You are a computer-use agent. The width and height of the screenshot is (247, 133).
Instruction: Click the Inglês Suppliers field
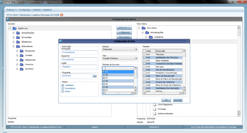pos(79,67)
